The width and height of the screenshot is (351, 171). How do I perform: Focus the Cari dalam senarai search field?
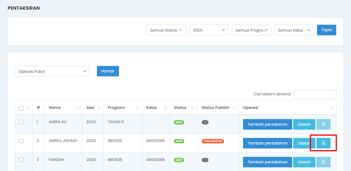pyautogui.click(x=315, y=94)
